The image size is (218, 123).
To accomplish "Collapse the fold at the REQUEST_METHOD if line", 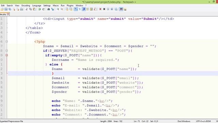I will click(x=7, y=51).
